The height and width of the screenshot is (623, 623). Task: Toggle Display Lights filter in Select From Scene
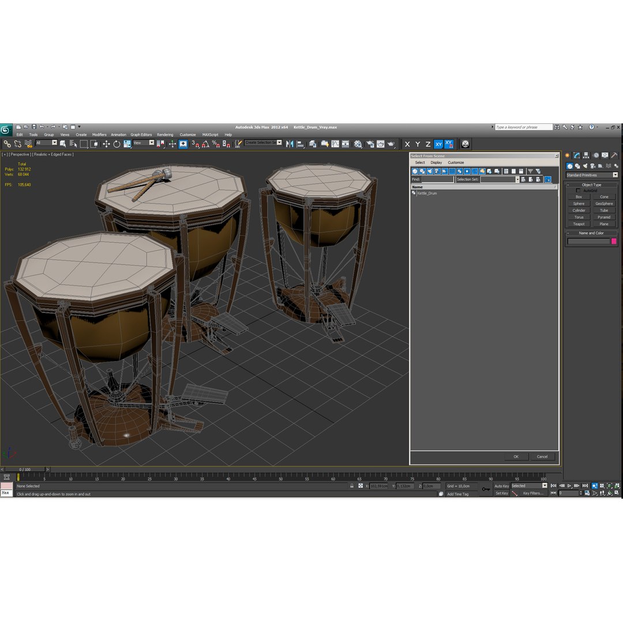point(430,171)
